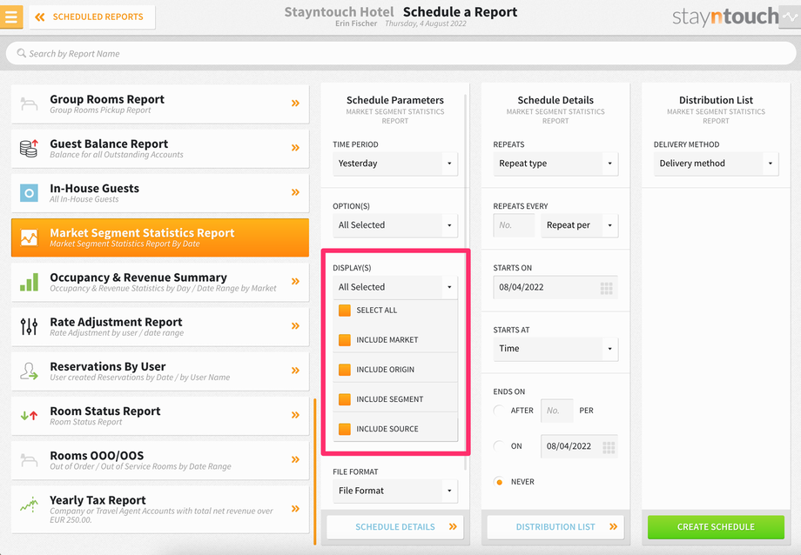Click the Schedule Details button

(x=395, y=527)
